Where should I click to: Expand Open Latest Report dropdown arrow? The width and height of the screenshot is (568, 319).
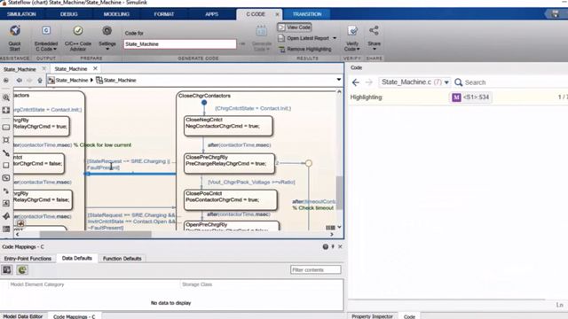335,38
